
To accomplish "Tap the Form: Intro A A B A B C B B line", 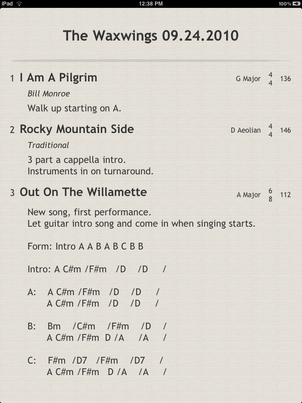I will click(x=85, y=247).
